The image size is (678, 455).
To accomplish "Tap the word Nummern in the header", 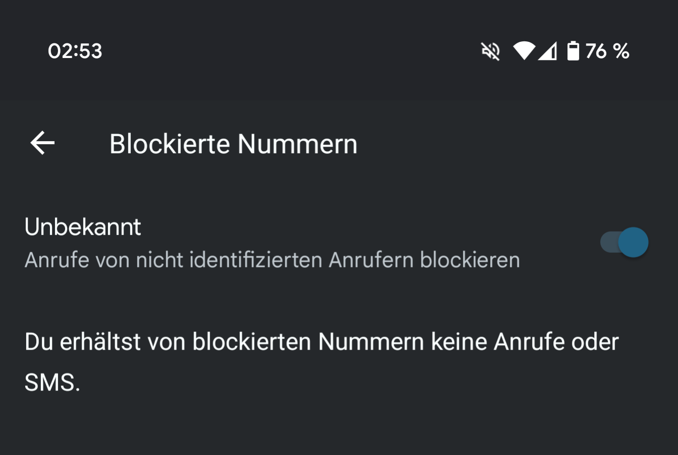I will click(297, 144).
